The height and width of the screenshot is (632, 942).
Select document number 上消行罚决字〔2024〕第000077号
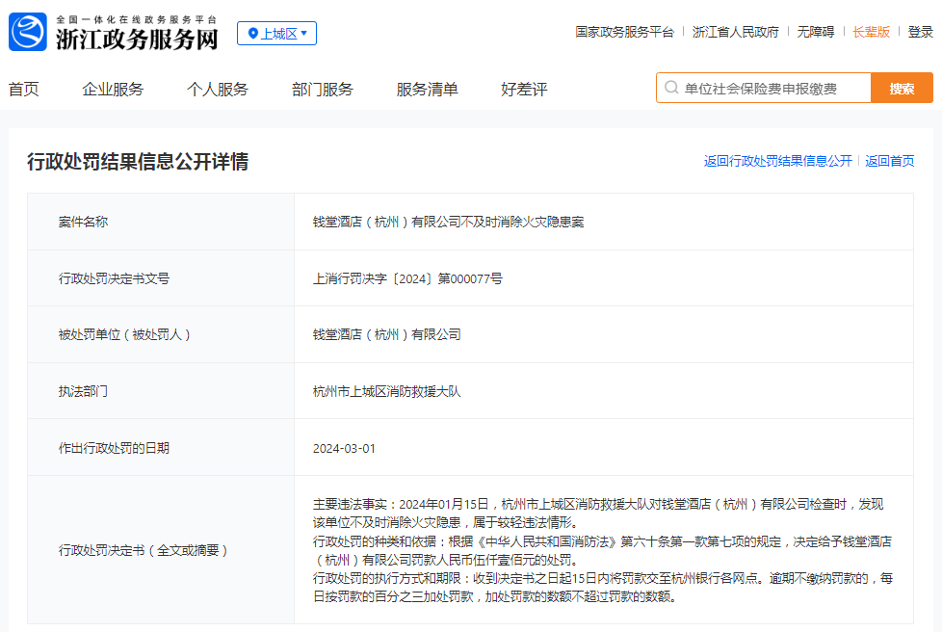tap(407, 278)
